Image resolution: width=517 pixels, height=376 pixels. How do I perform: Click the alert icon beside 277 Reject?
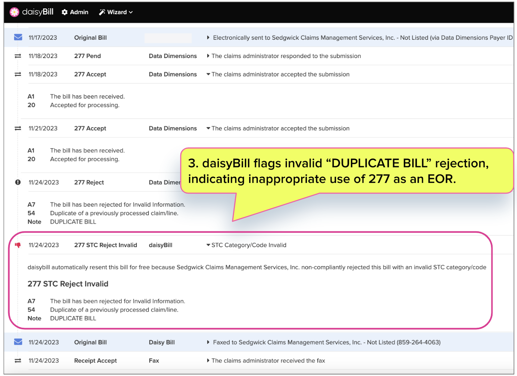click(18, 182)
